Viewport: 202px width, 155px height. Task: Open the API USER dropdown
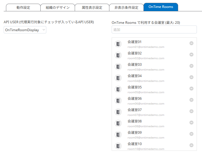click(25, 30)
